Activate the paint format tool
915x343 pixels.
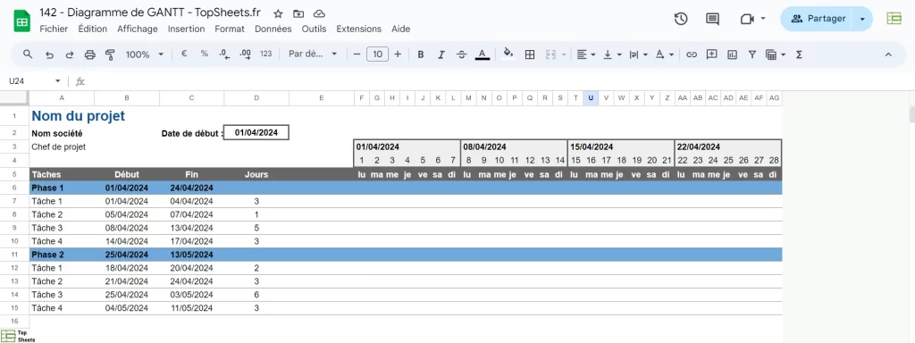pyautogui.click(x=110, y=54)
